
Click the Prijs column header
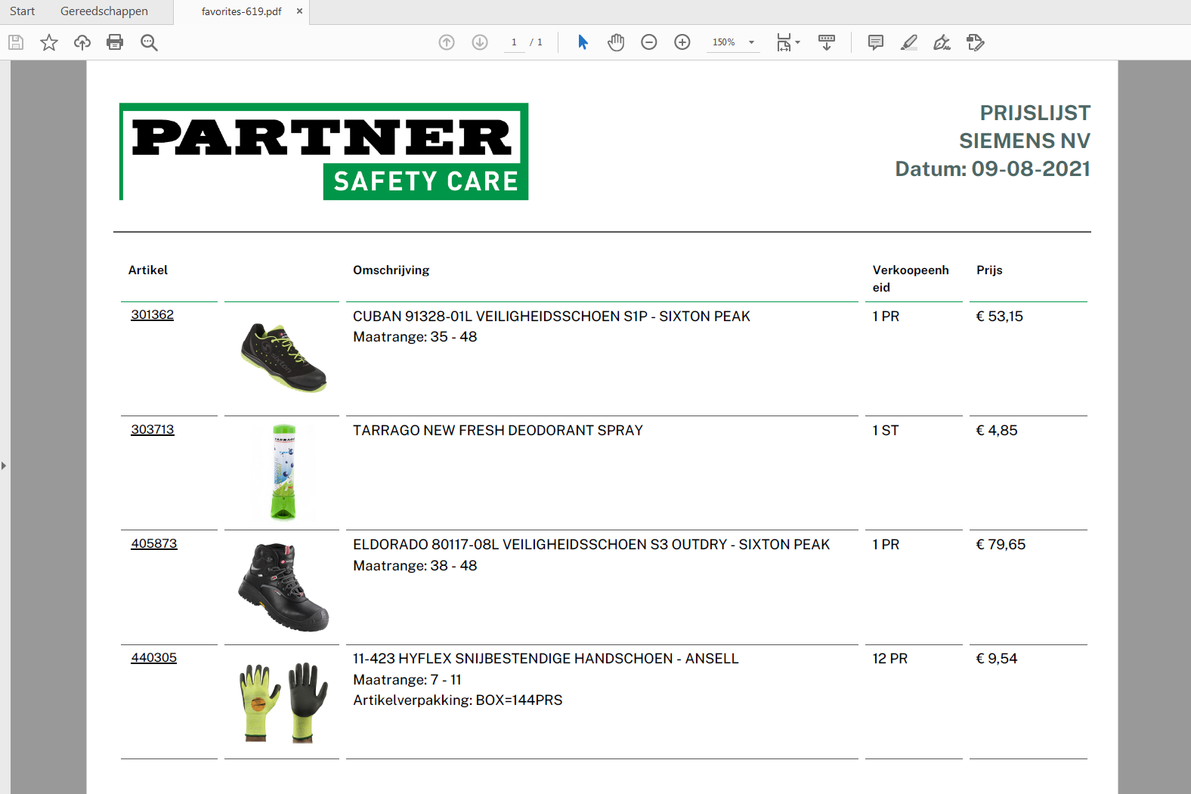(989, 270)
